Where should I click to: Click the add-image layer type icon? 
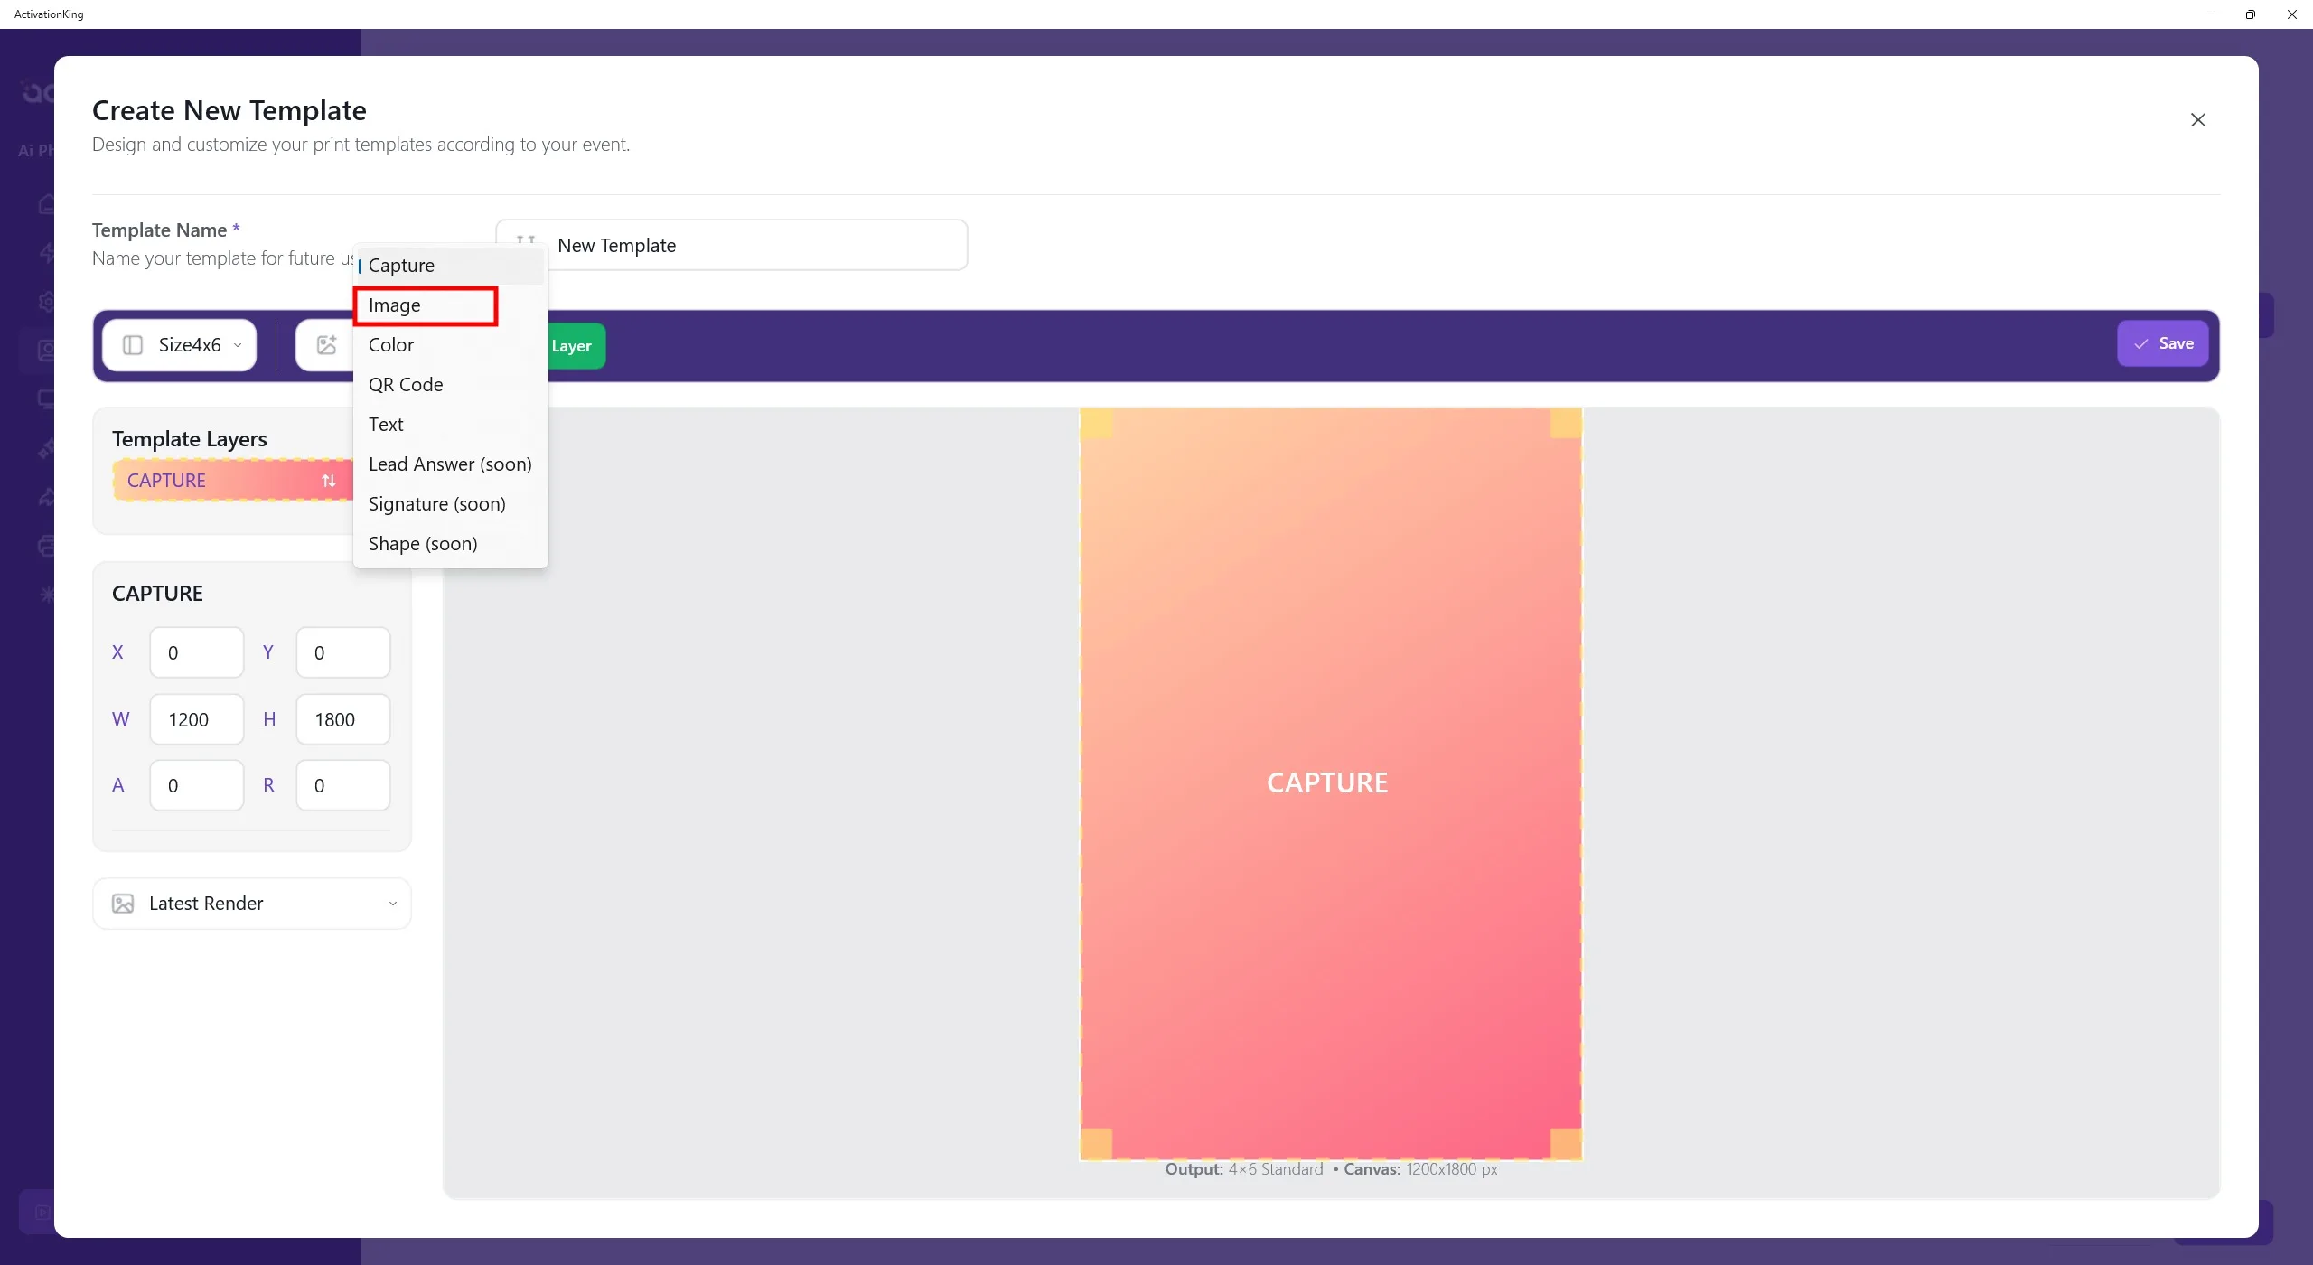[x=326, y=345]
